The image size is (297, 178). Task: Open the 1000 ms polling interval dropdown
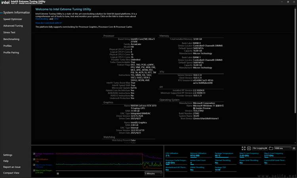coord(282,148)
